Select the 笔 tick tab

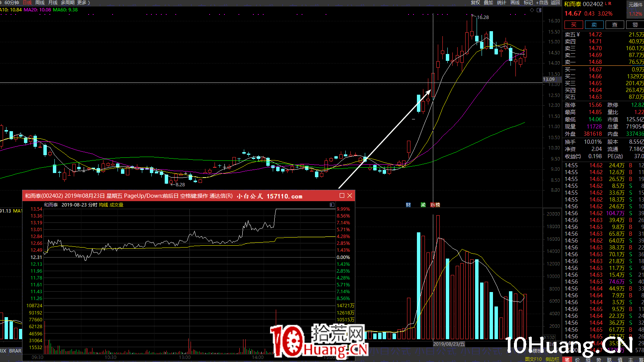[x=567, y=359]
